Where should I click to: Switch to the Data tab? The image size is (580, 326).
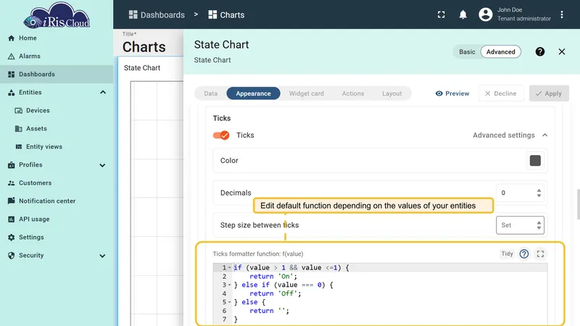click(x=210, y=93)
